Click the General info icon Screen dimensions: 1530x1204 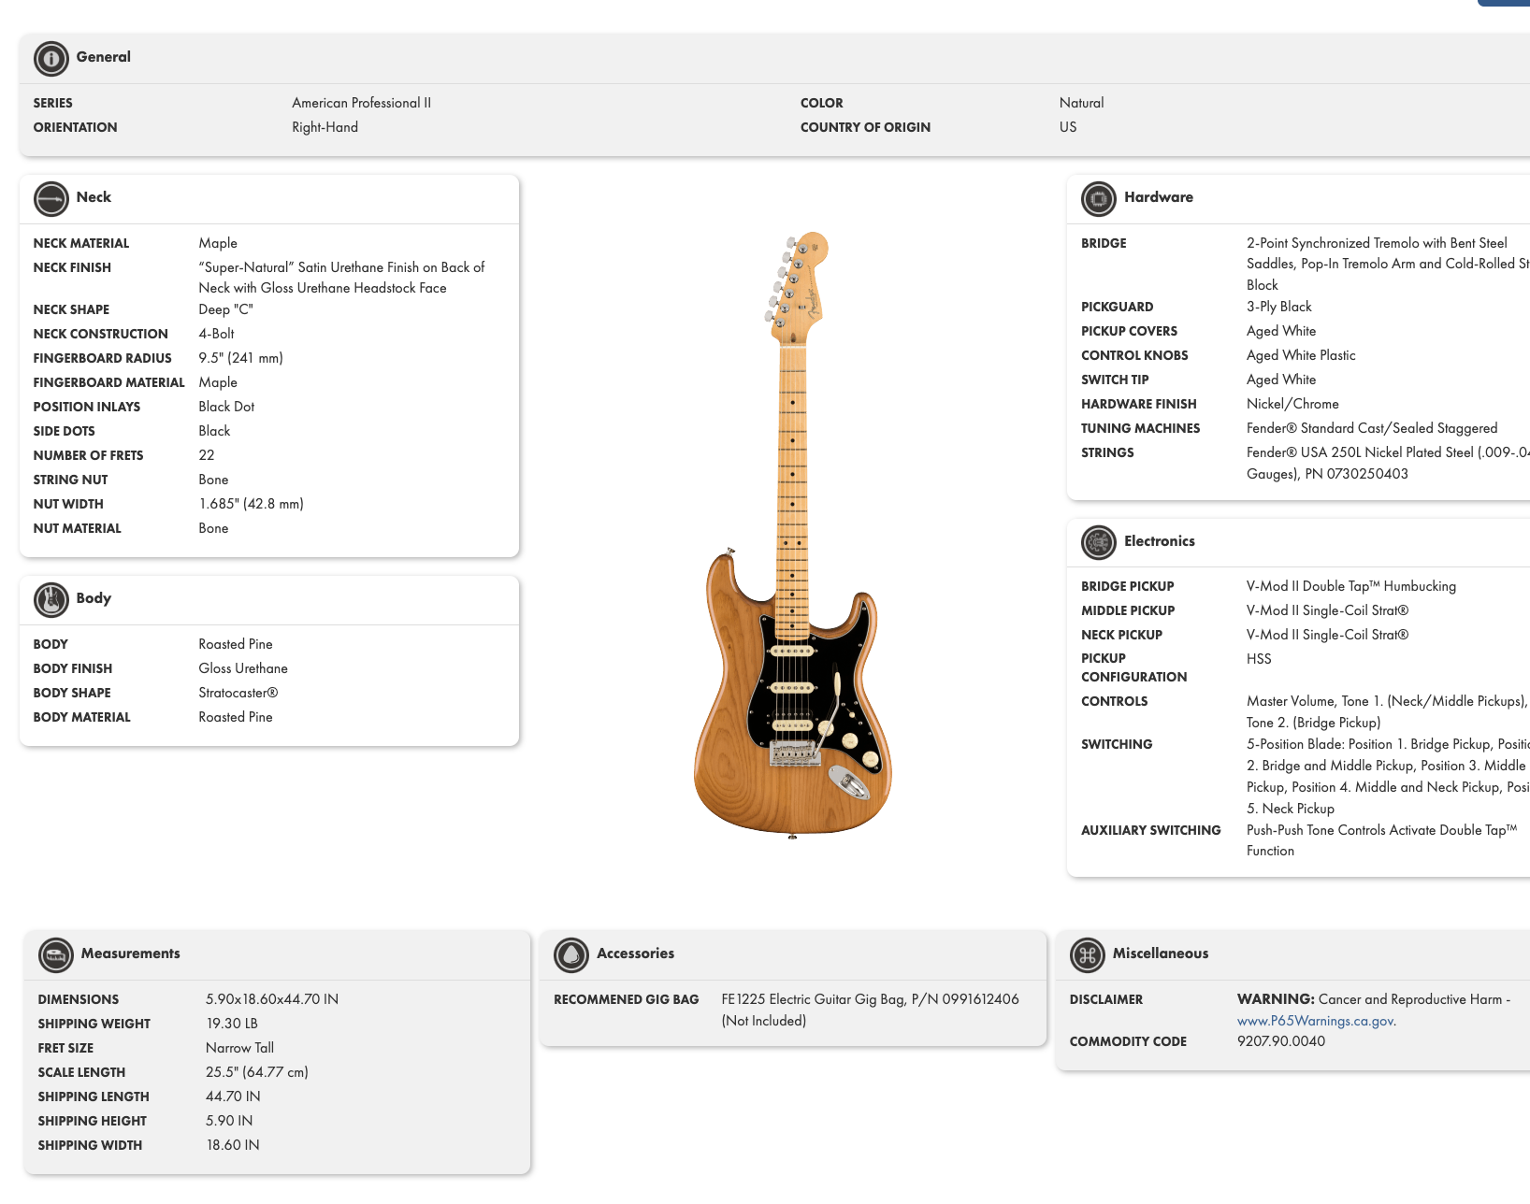tap(51, 58)
